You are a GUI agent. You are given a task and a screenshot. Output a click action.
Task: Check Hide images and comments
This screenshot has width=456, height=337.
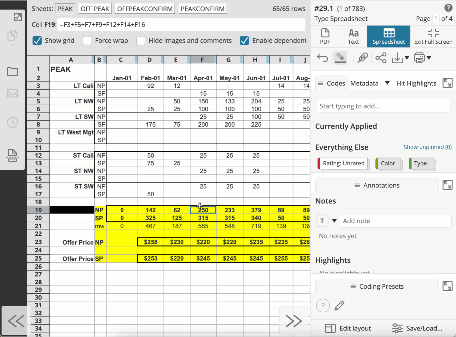point(141,41)
